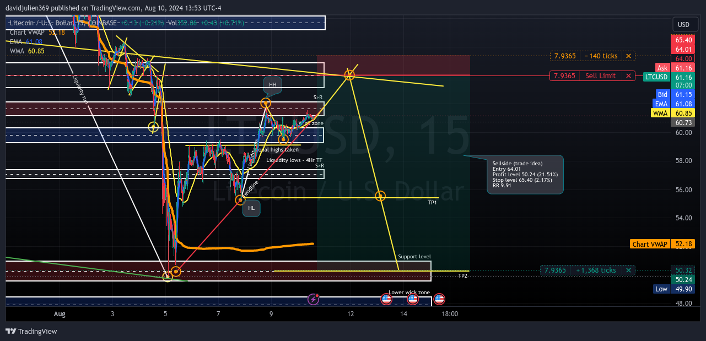
Task: Click the gray 60.73 price label
Action: [x=683, y=122]
